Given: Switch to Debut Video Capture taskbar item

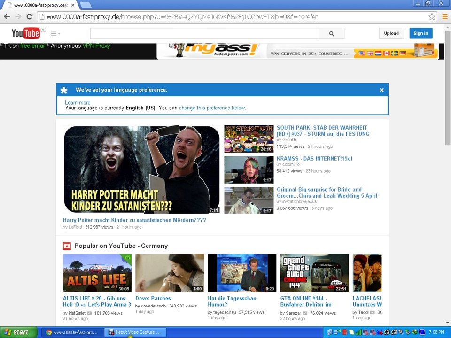Looking at the screenshot, I should pyautogui.click(x=135, y=332).
